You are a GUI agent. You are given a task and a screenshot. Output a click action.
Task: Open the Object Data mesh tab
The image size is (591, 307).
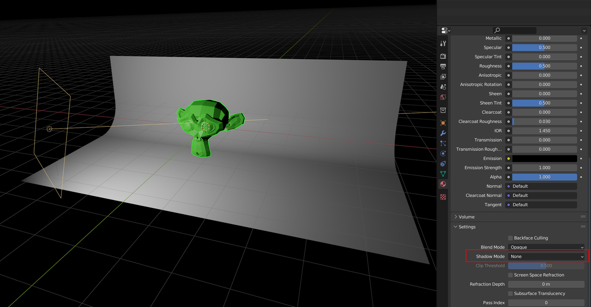tap(443, 174)
